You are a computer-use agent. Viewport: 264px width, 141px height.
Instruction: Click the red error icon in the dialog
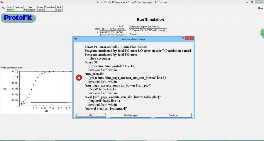(x=79, y=78)
